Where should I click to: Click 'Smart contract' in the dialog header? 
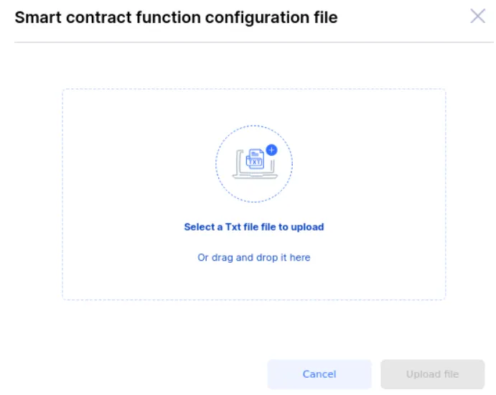[73, 17]
